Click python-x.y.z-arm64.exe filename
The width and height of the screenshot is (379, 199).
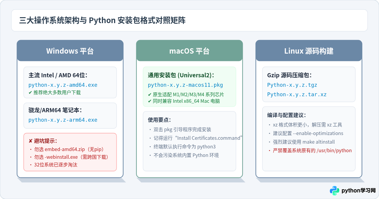(63, 120)
